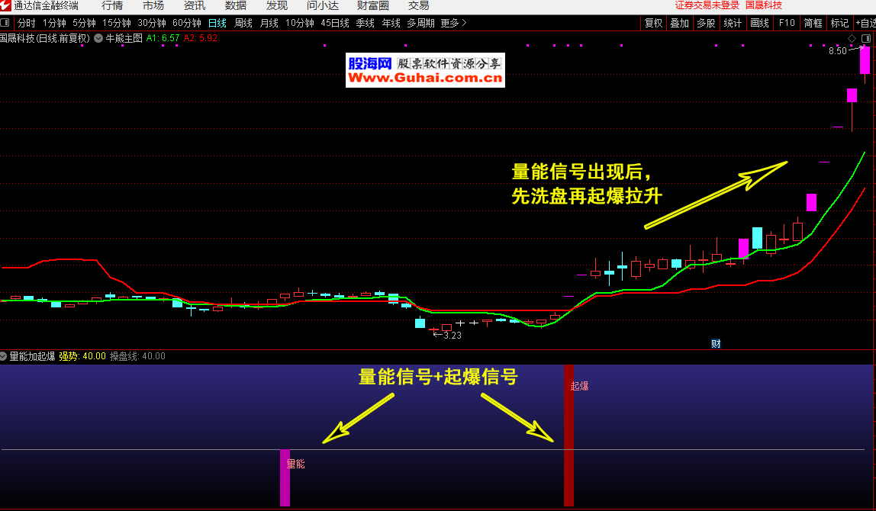This screenshot has width=876, height=511.
Task: Click the magenta 量能 signal bar
Action: [x=285, y=477]
